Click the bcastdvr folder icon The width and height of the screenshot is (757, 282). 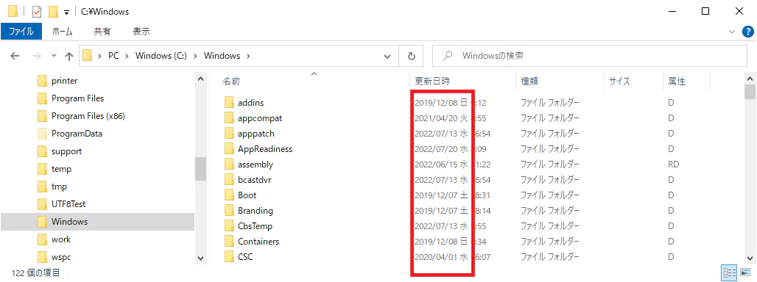click(229, 179)
